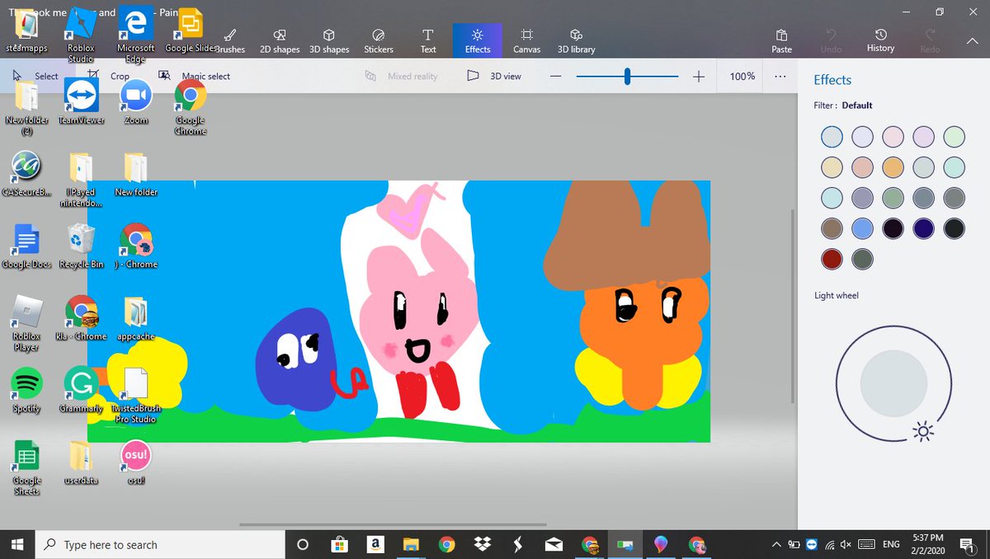Click the zoom in plus button

click(699, 76)
